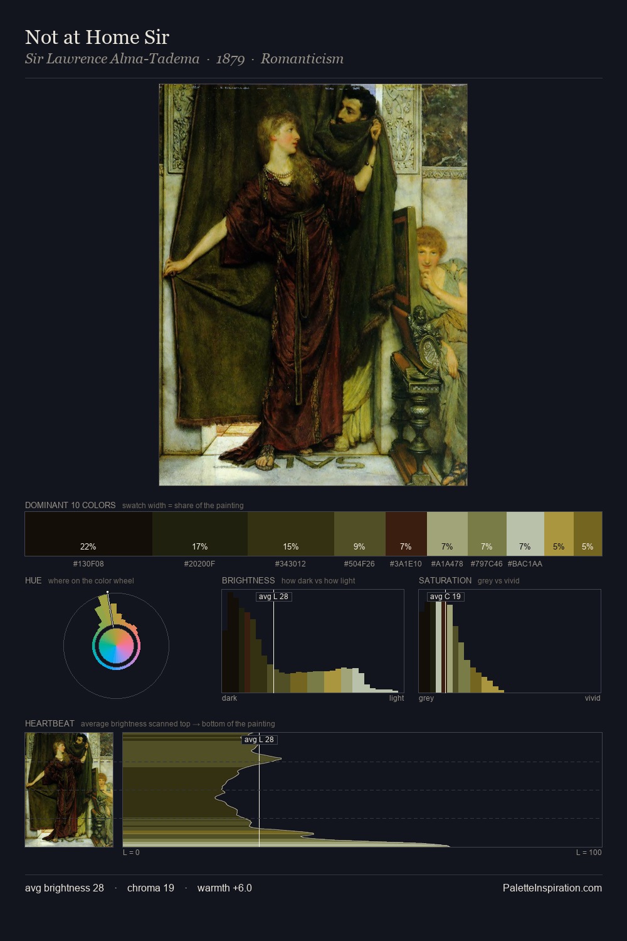Screen dimensions: 627x941
Task: Click the hue color wheel
Action: 116,646
